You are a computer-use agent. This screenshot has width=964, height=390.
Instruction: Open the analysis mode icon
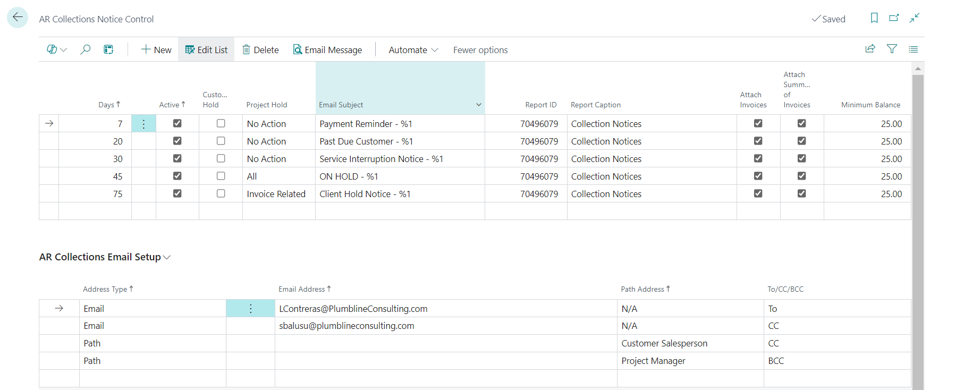[108, 49]
